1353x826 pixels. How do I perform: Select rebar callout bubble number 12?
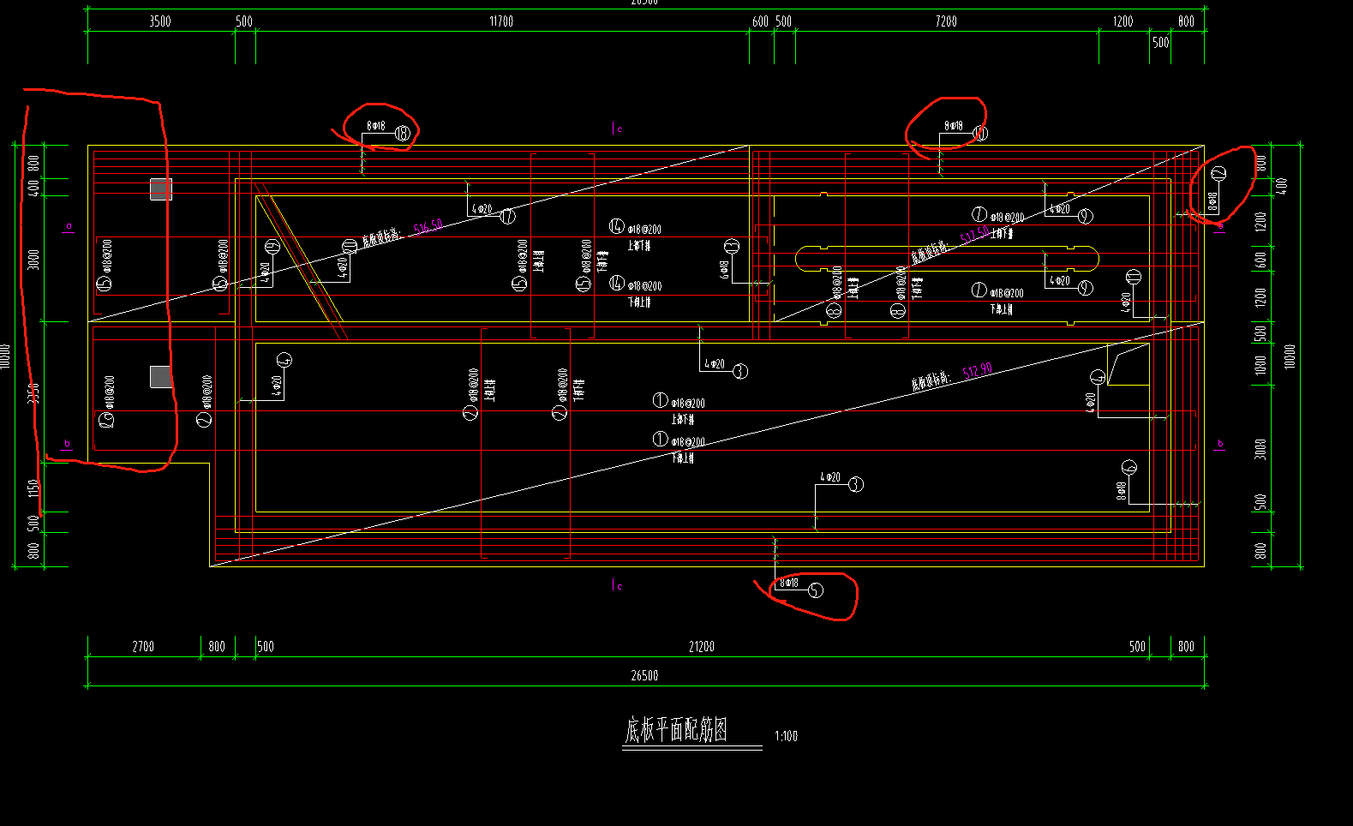(x=1218, y=173)
